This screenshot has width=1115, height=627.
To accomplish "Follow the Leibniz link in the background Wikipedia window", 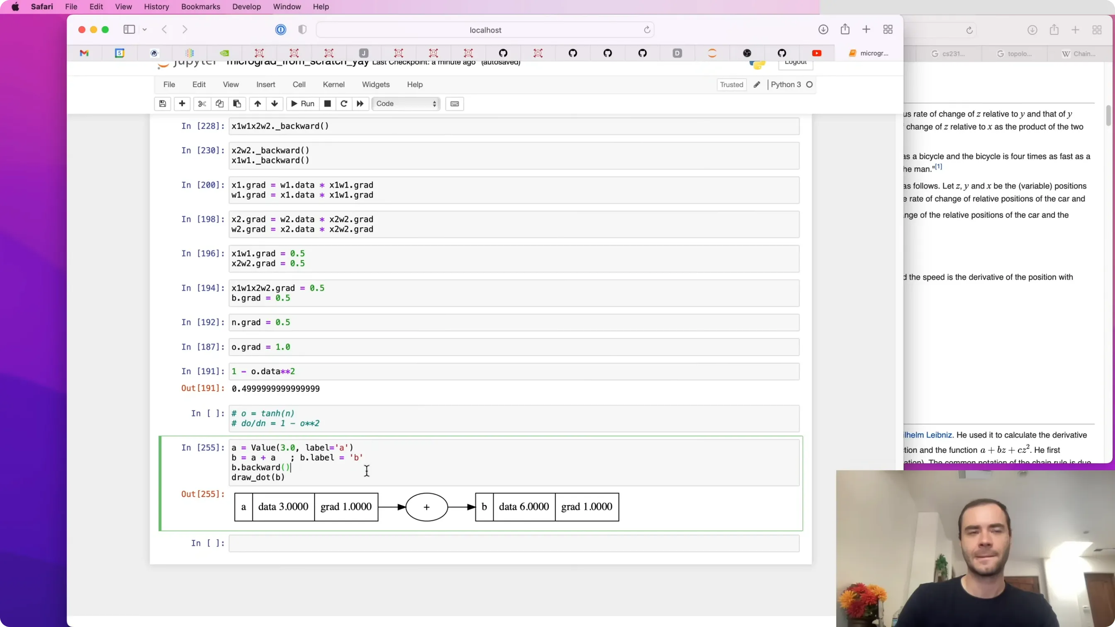I will tap(928, 435).
